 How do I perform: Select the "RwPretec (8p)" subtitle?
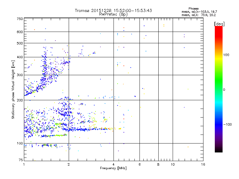click(113, 14)
